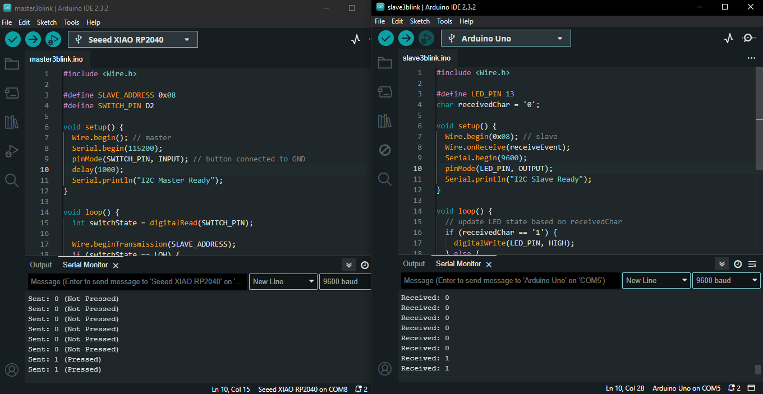Click the 'Wire.onReceive(receiveEvent);' code line
Screen dimensions: 763x394
tap(508, 147)
